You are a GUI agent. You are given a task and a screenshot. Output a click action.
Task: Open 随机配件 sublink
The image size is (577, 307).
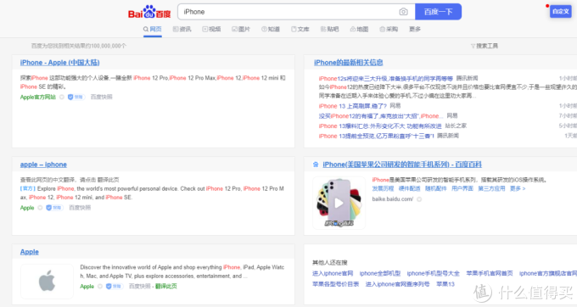click(x=435, y=188)
